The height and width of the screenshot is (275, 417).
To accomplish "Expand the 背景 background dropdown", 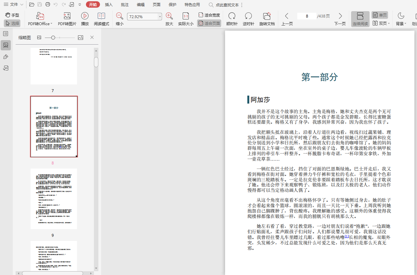I will pyautogui.click(x=405, y=24).
